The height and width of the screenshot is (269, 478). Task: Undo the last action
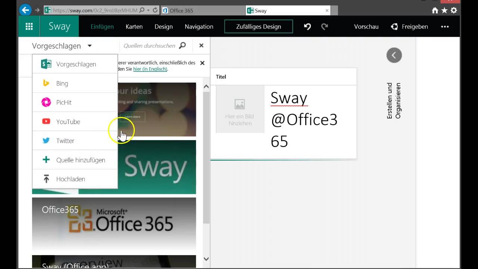307,27
